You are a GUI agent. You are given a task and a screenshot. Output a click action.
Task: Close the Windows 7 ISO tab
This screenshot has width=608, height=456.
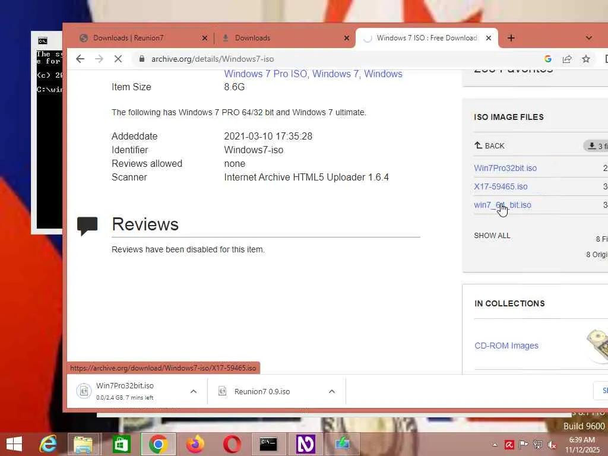pyautogui.click(x=489, y=38)
